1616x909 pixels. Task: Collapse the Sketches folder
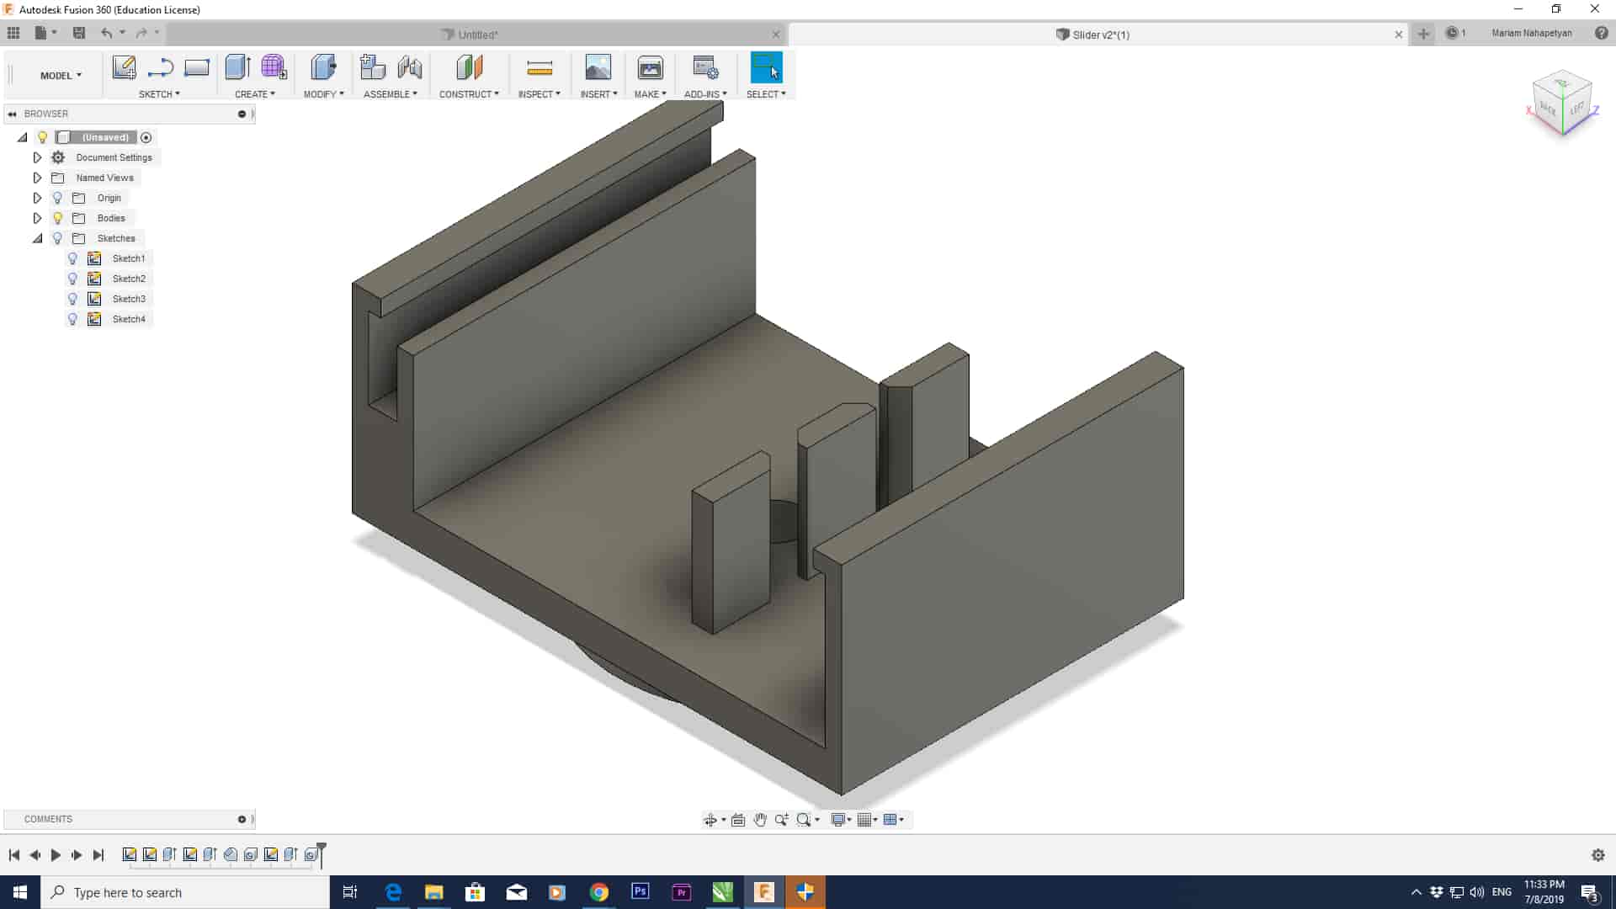(37, 238)
